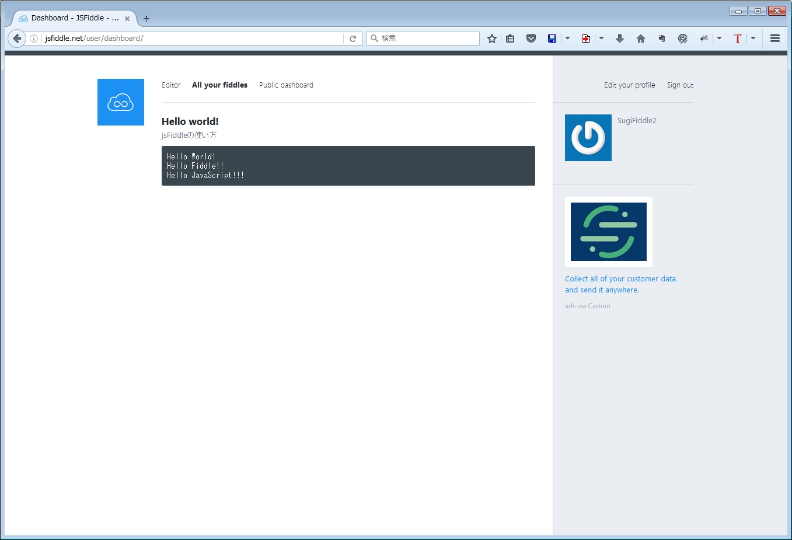
Task: Switch to the Editor tab
Action: coord(171,85)
